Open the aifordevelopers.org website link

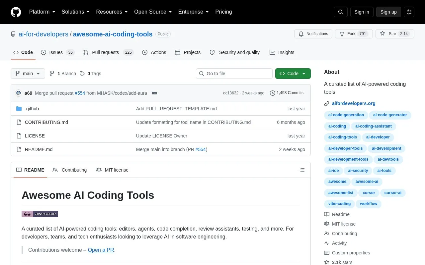354,103
